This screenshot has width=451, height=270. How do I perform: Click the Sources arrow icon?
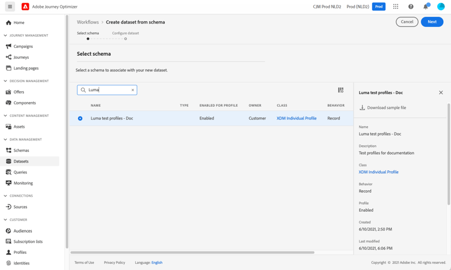tap(8, 207)
